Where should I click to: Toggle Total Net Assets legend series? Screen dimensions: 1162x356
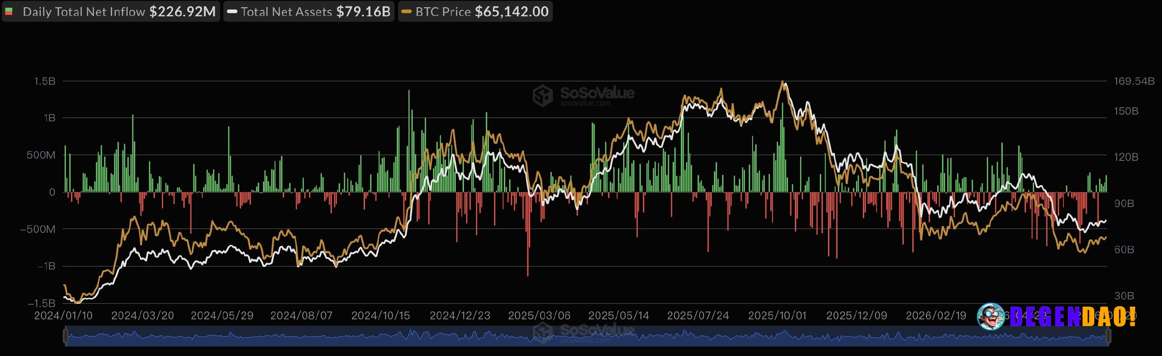pos(309,11)
